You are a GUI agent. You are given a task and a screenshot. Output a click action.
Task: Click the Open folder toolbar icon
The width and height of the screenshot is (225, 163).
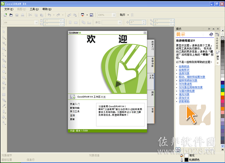point(11,15)
